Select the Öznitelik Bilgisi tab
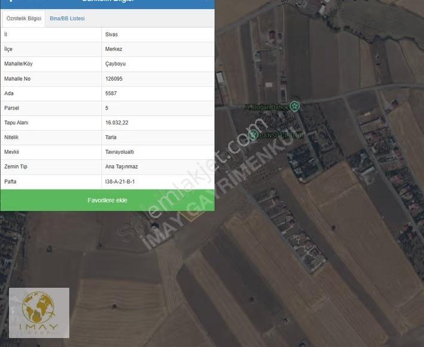This screenshot has height=347, width=424. pyautogui.click(x=24, y=19)
